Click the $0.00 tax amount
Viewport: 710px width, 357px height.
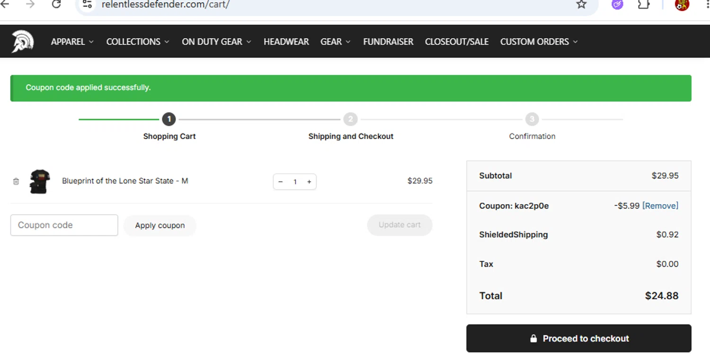pyautogui.click(x=667, y=264)
